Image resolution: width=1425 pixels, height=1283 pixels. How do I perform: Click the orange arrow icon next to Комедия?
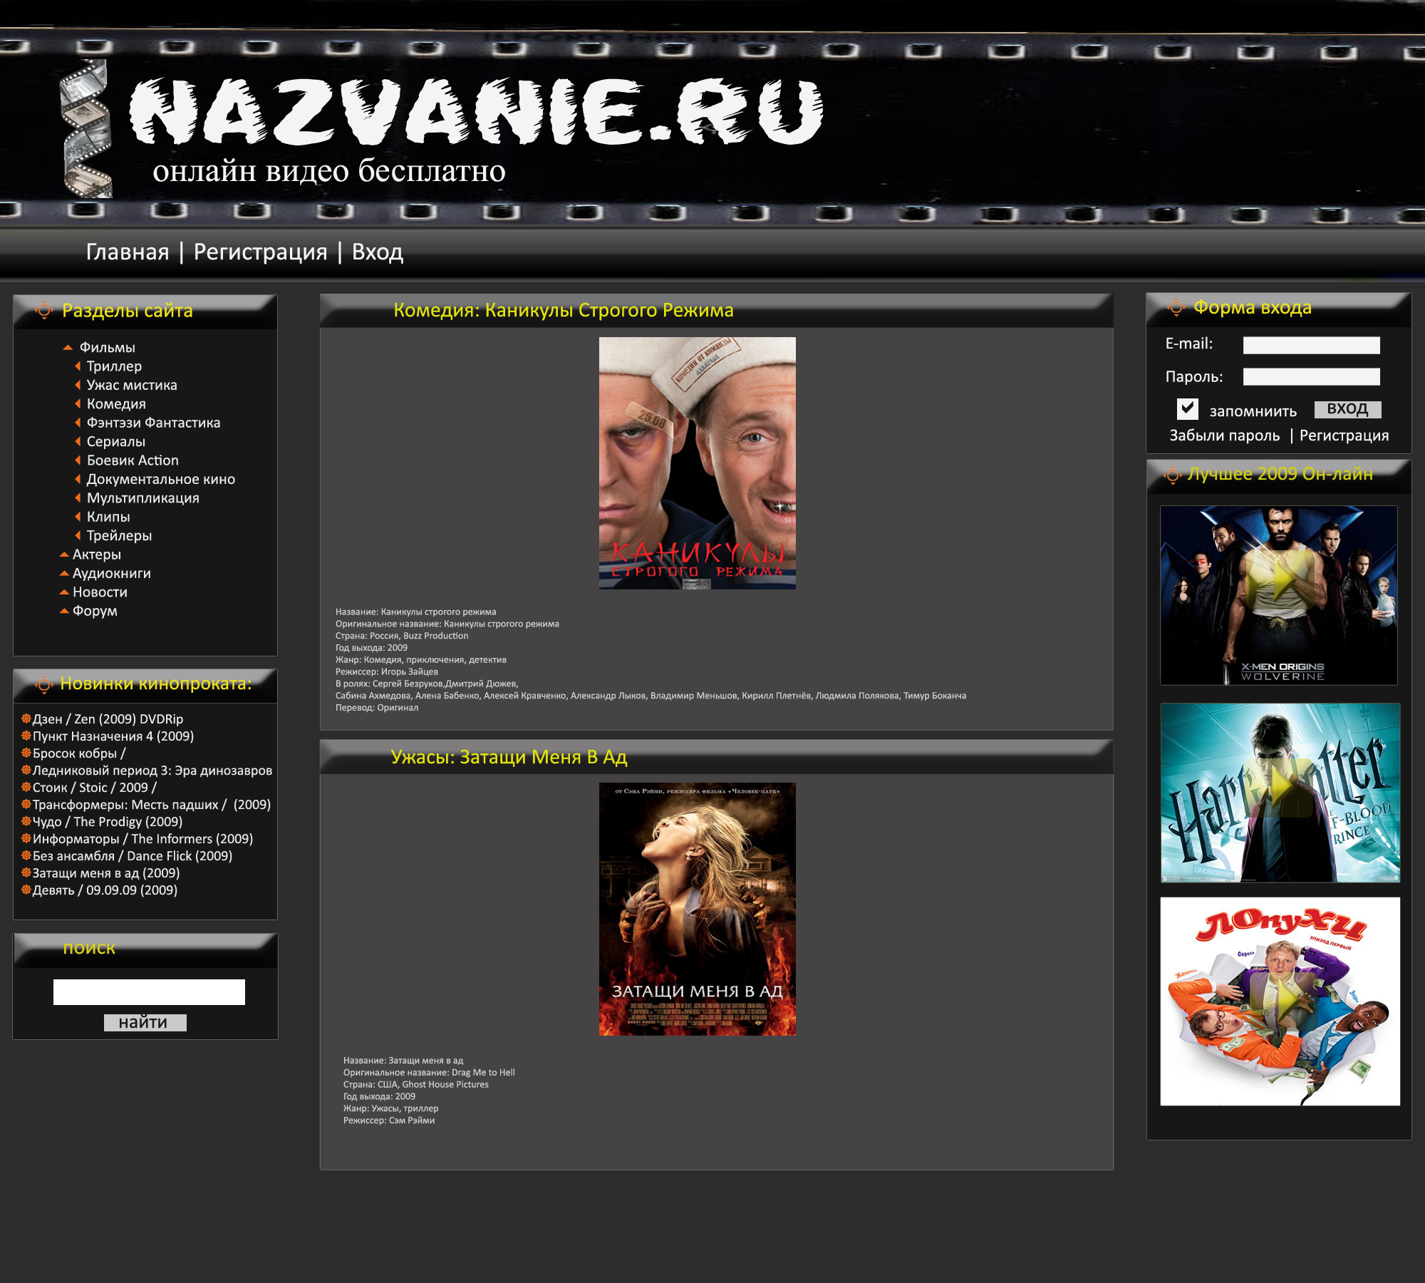(78, 403)
